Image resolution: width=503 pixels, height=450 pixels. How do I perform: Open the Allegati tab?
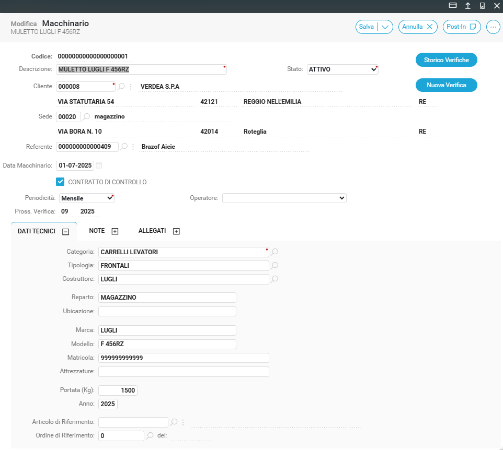(158, 231)
